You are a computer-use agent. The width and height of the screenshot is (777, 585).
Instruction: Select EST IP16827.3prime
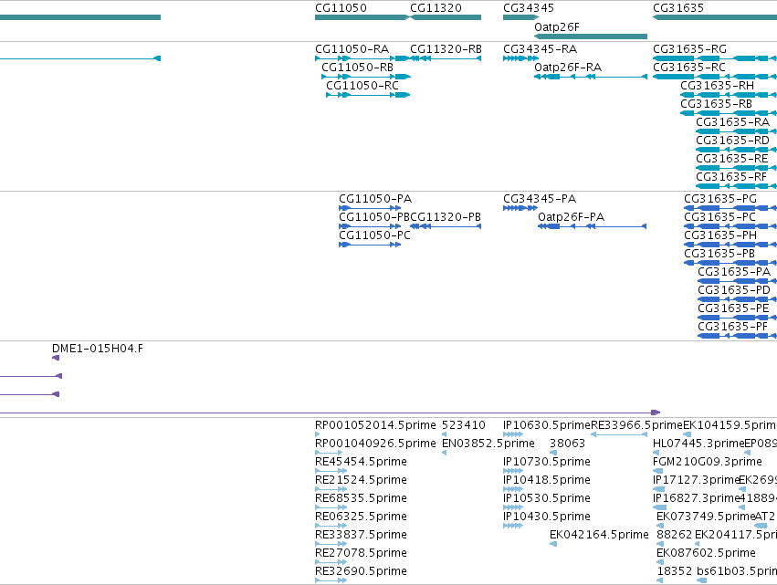(659, 507)
